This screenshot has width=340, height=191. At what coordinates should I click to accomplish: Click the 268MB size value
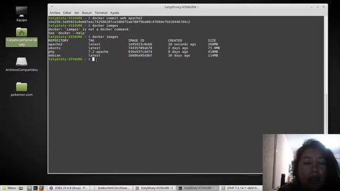(x=213, y=44)
